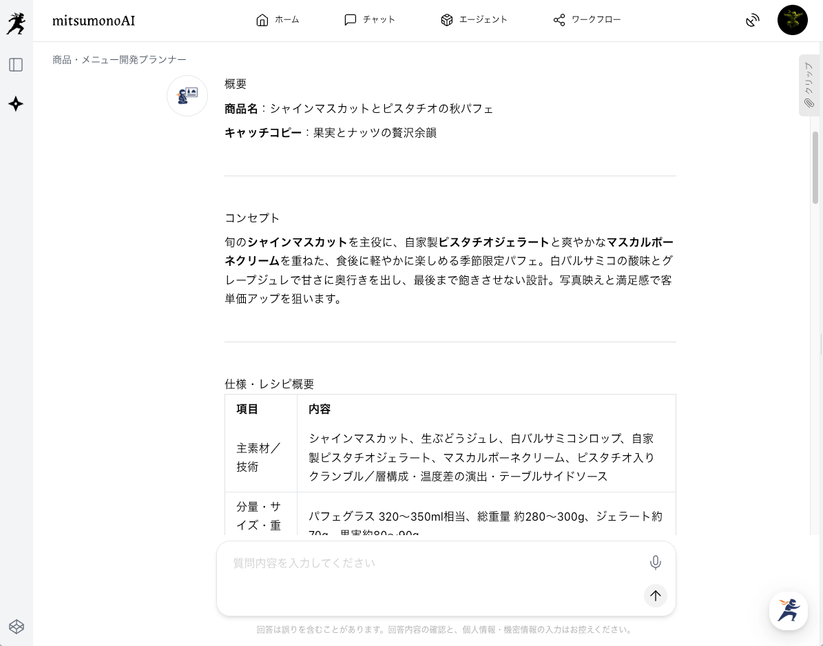Select the ワークフロー tab

587,20
